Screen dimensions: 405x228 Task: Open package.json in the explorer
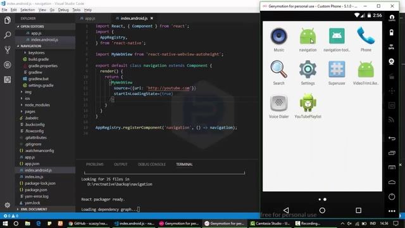click(36, 190)
